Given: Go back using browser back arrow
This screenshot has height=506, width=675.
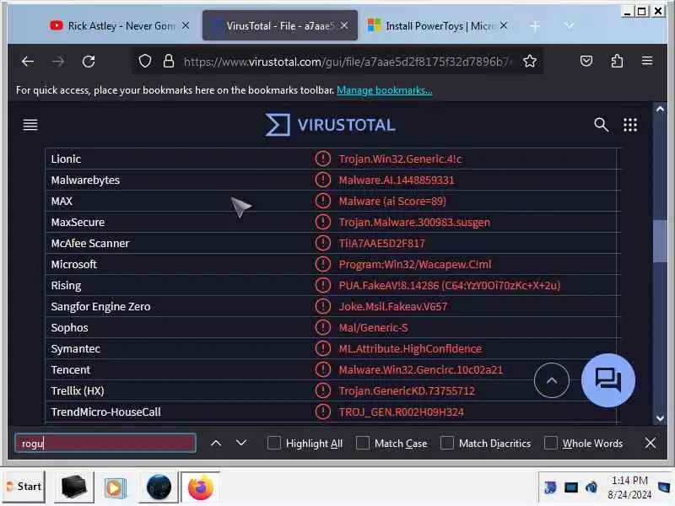Looking at the screenshot, I should tap(28, 62).
